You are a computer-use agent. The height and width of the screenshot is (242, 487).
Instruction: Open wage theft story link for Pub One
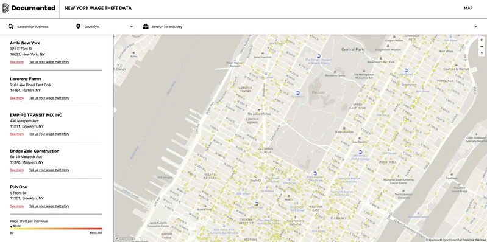[49, 206]
